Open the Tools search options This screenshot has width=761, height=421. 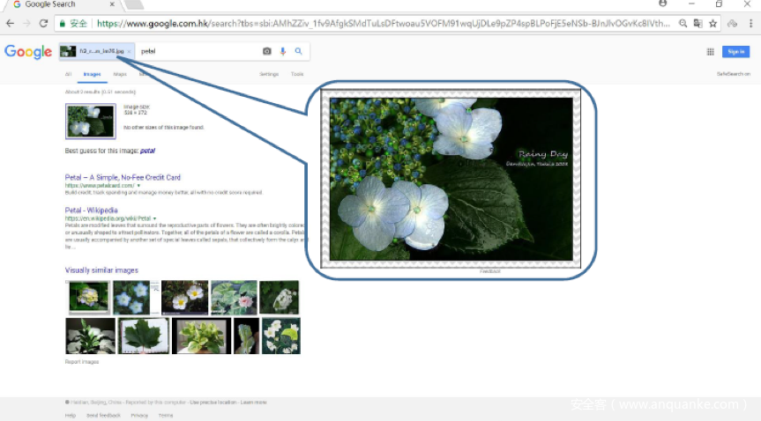297,74
